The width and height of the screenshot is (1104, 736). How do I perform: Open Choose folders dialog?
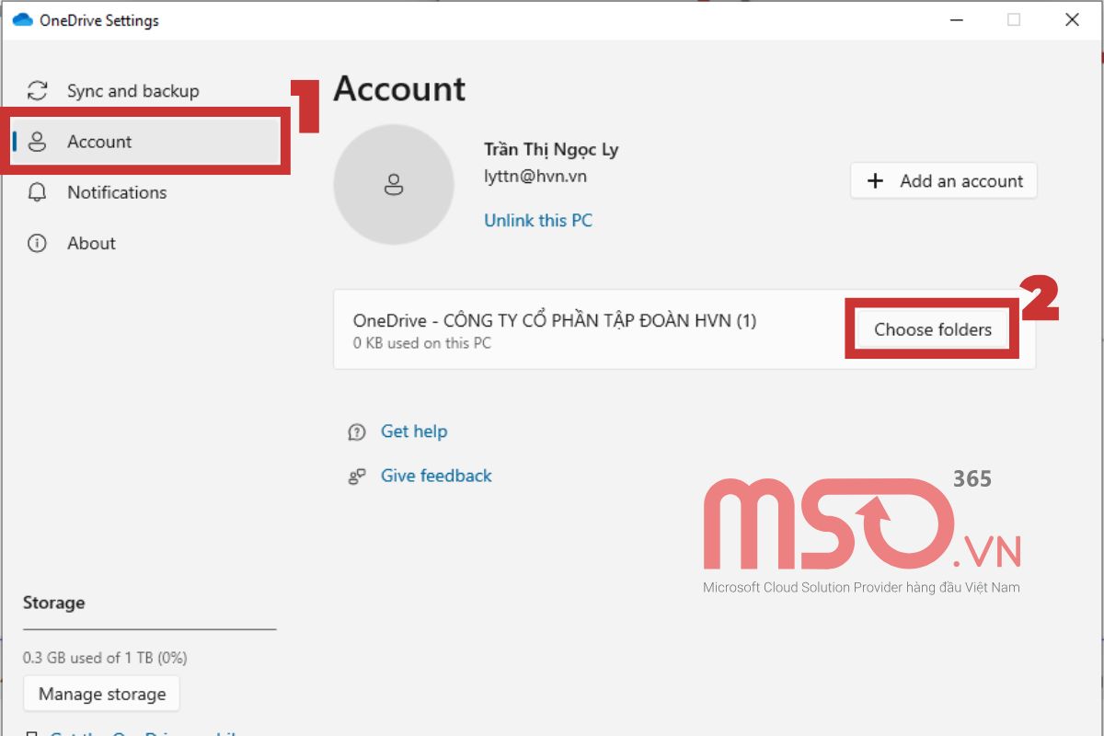click(933, 329)
